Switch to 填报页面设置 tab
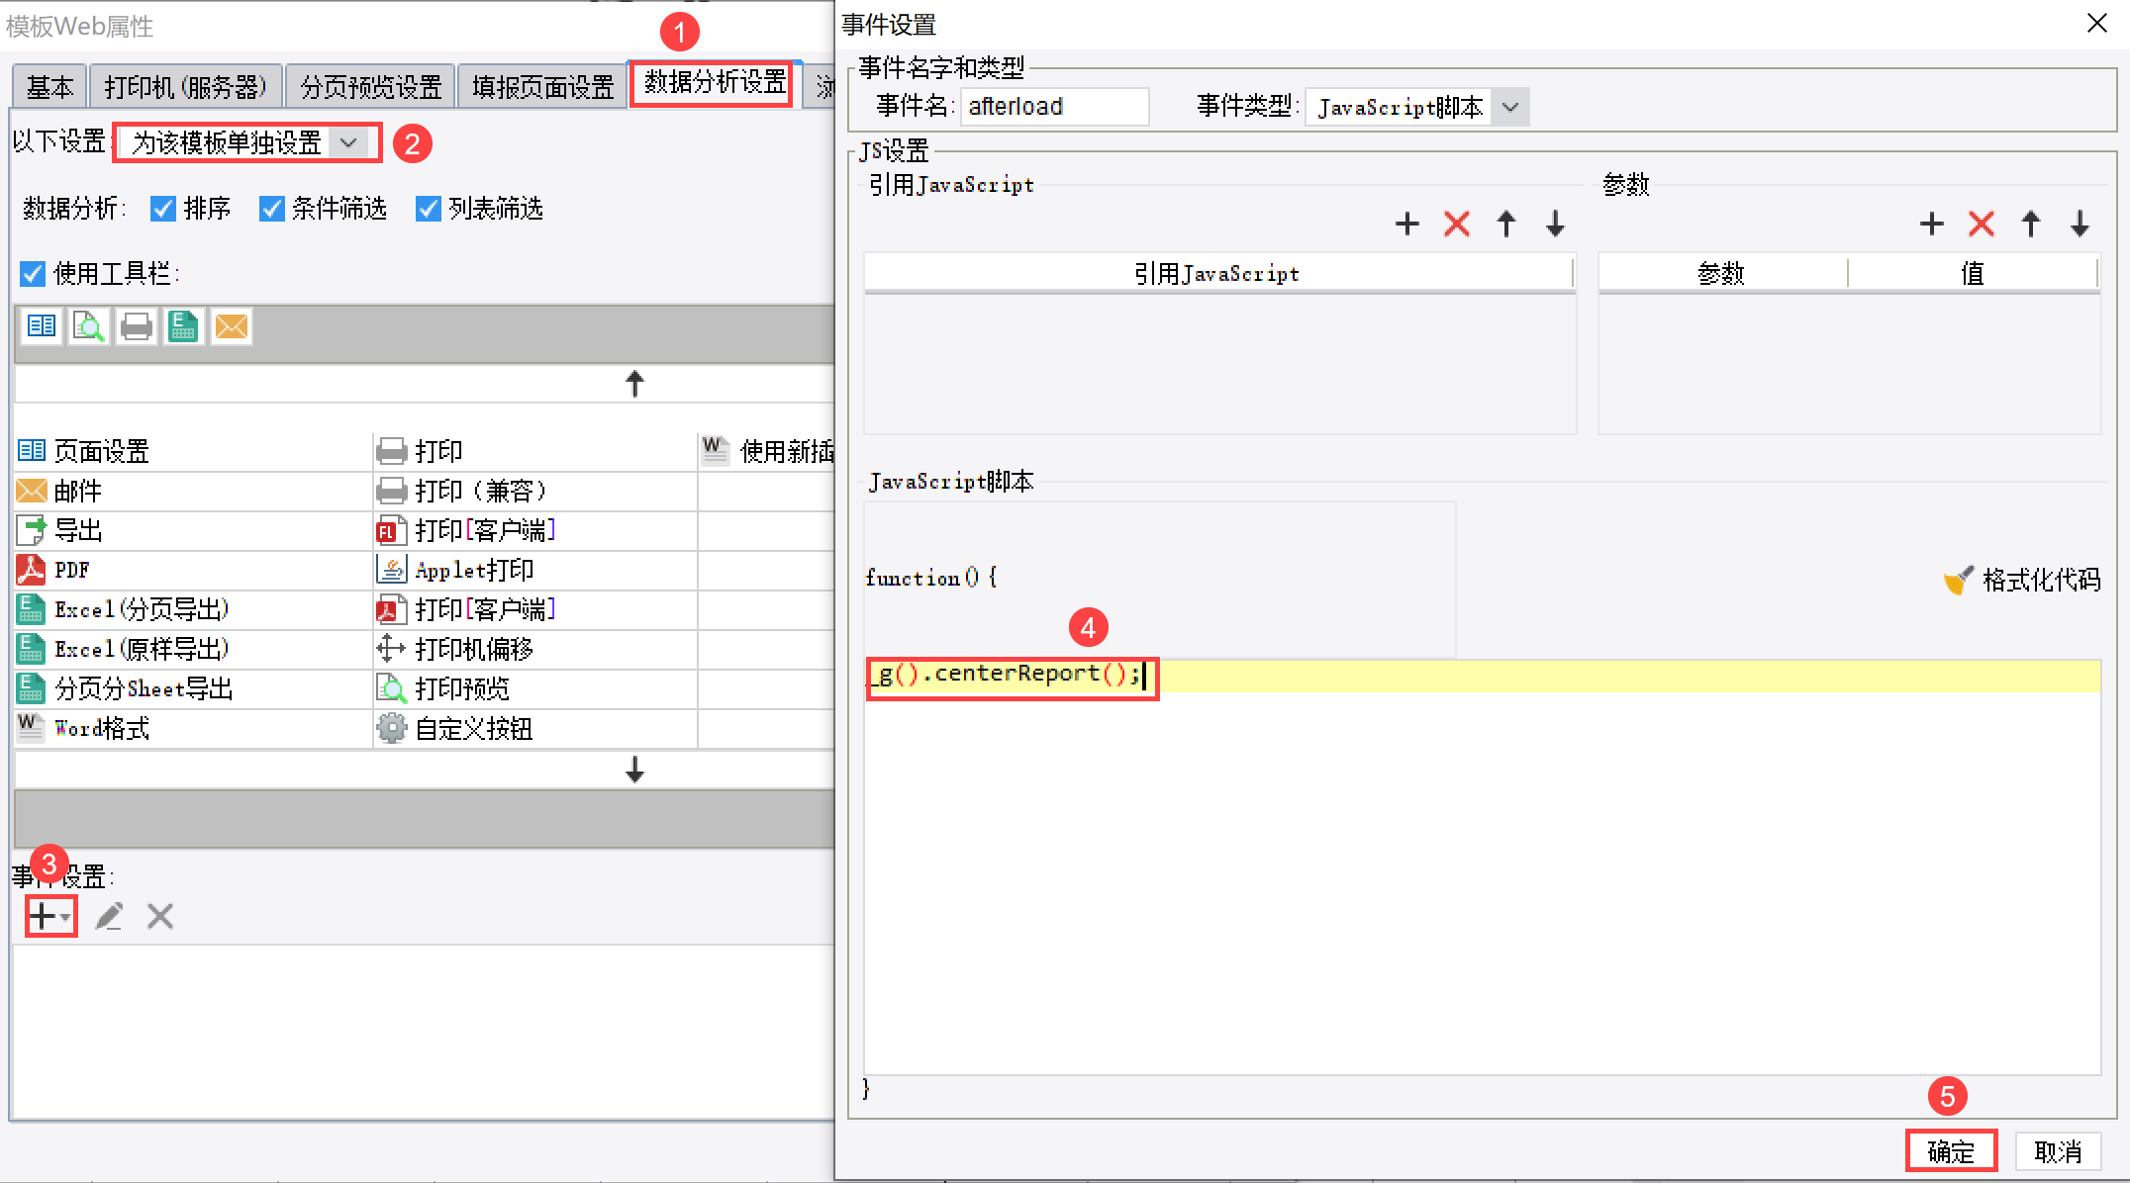 (542, 87)
